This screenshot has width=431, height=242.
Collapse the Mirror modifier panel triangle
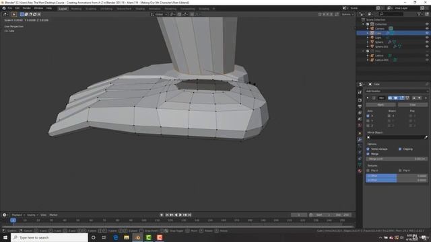coord(368,98)
